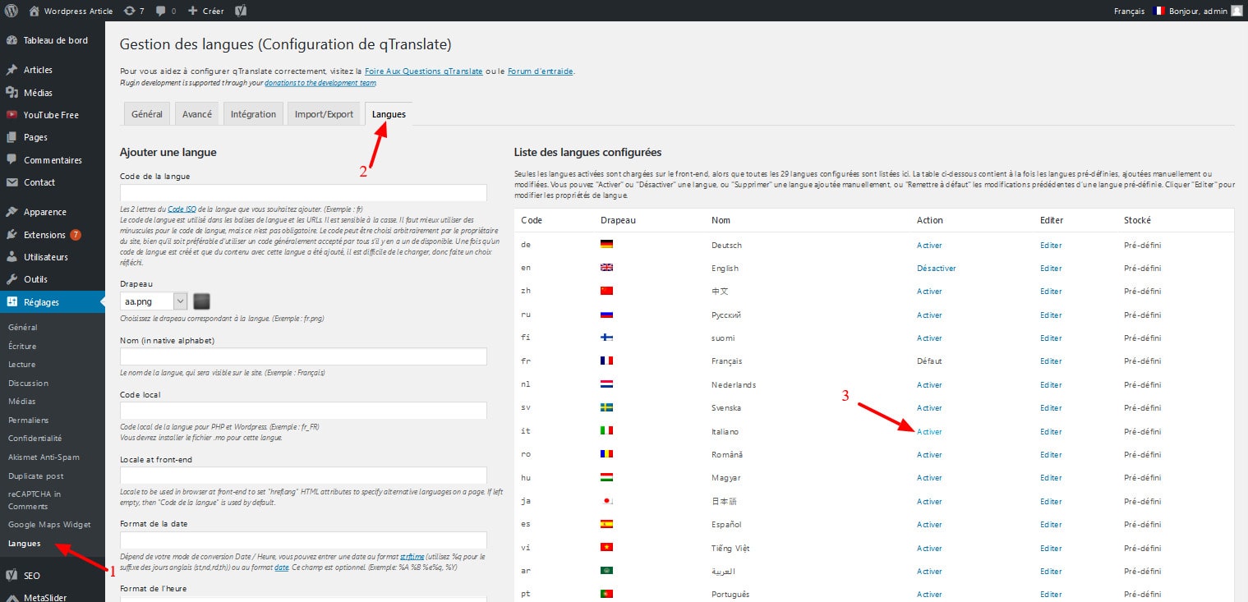The height and width of the screenshot is (602, 1248).
Task: Open Écriture settings submenu
Action: [22, 346]
